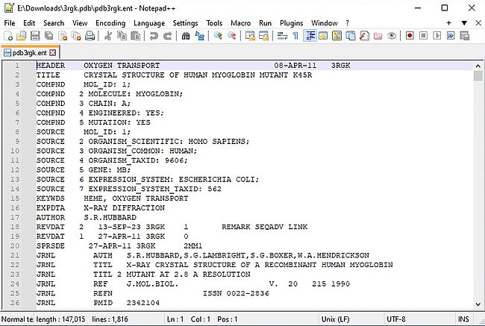
Task: Print the document using printer icon
Action: 90,36
